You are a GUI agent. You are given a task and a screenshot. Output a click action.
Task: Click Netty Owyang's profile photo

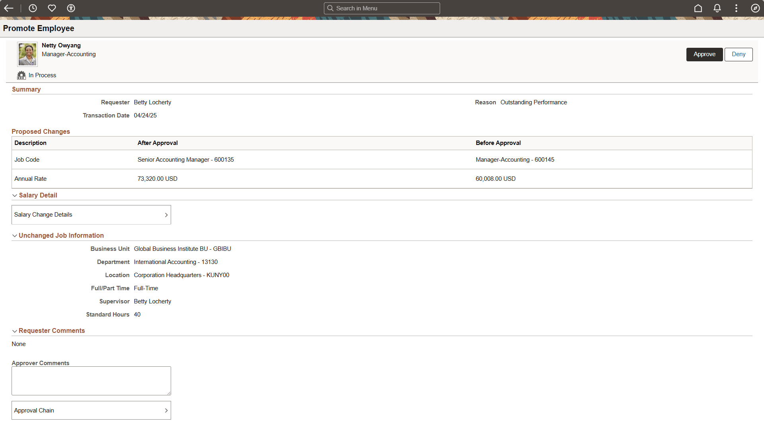(x=27, y=54)
